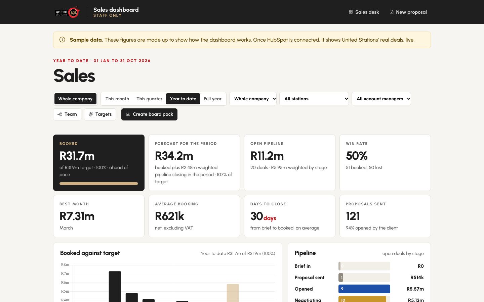
Task: Click the tallest black bar in Booked chart
Action: point(115,287)
